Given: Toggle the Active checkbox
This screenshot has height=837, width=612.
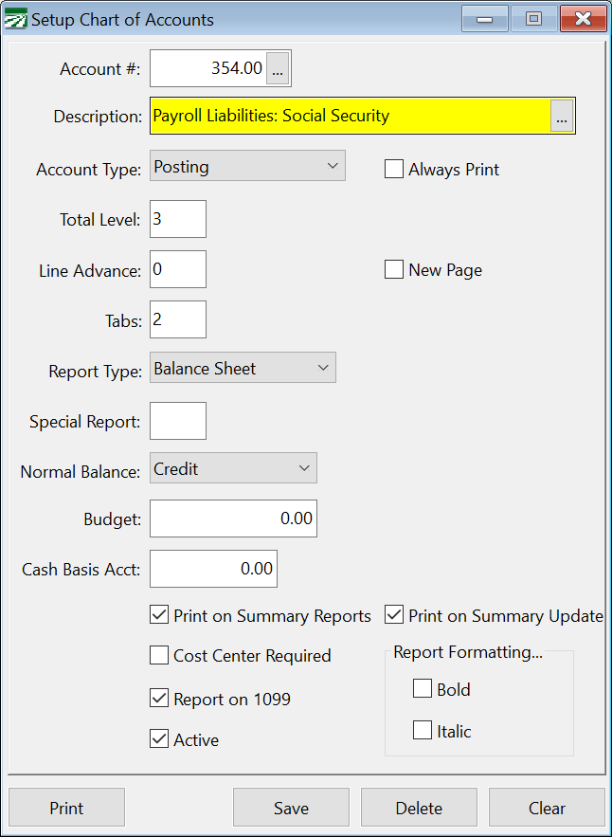Looking at the screenshot, I should 159,739.
